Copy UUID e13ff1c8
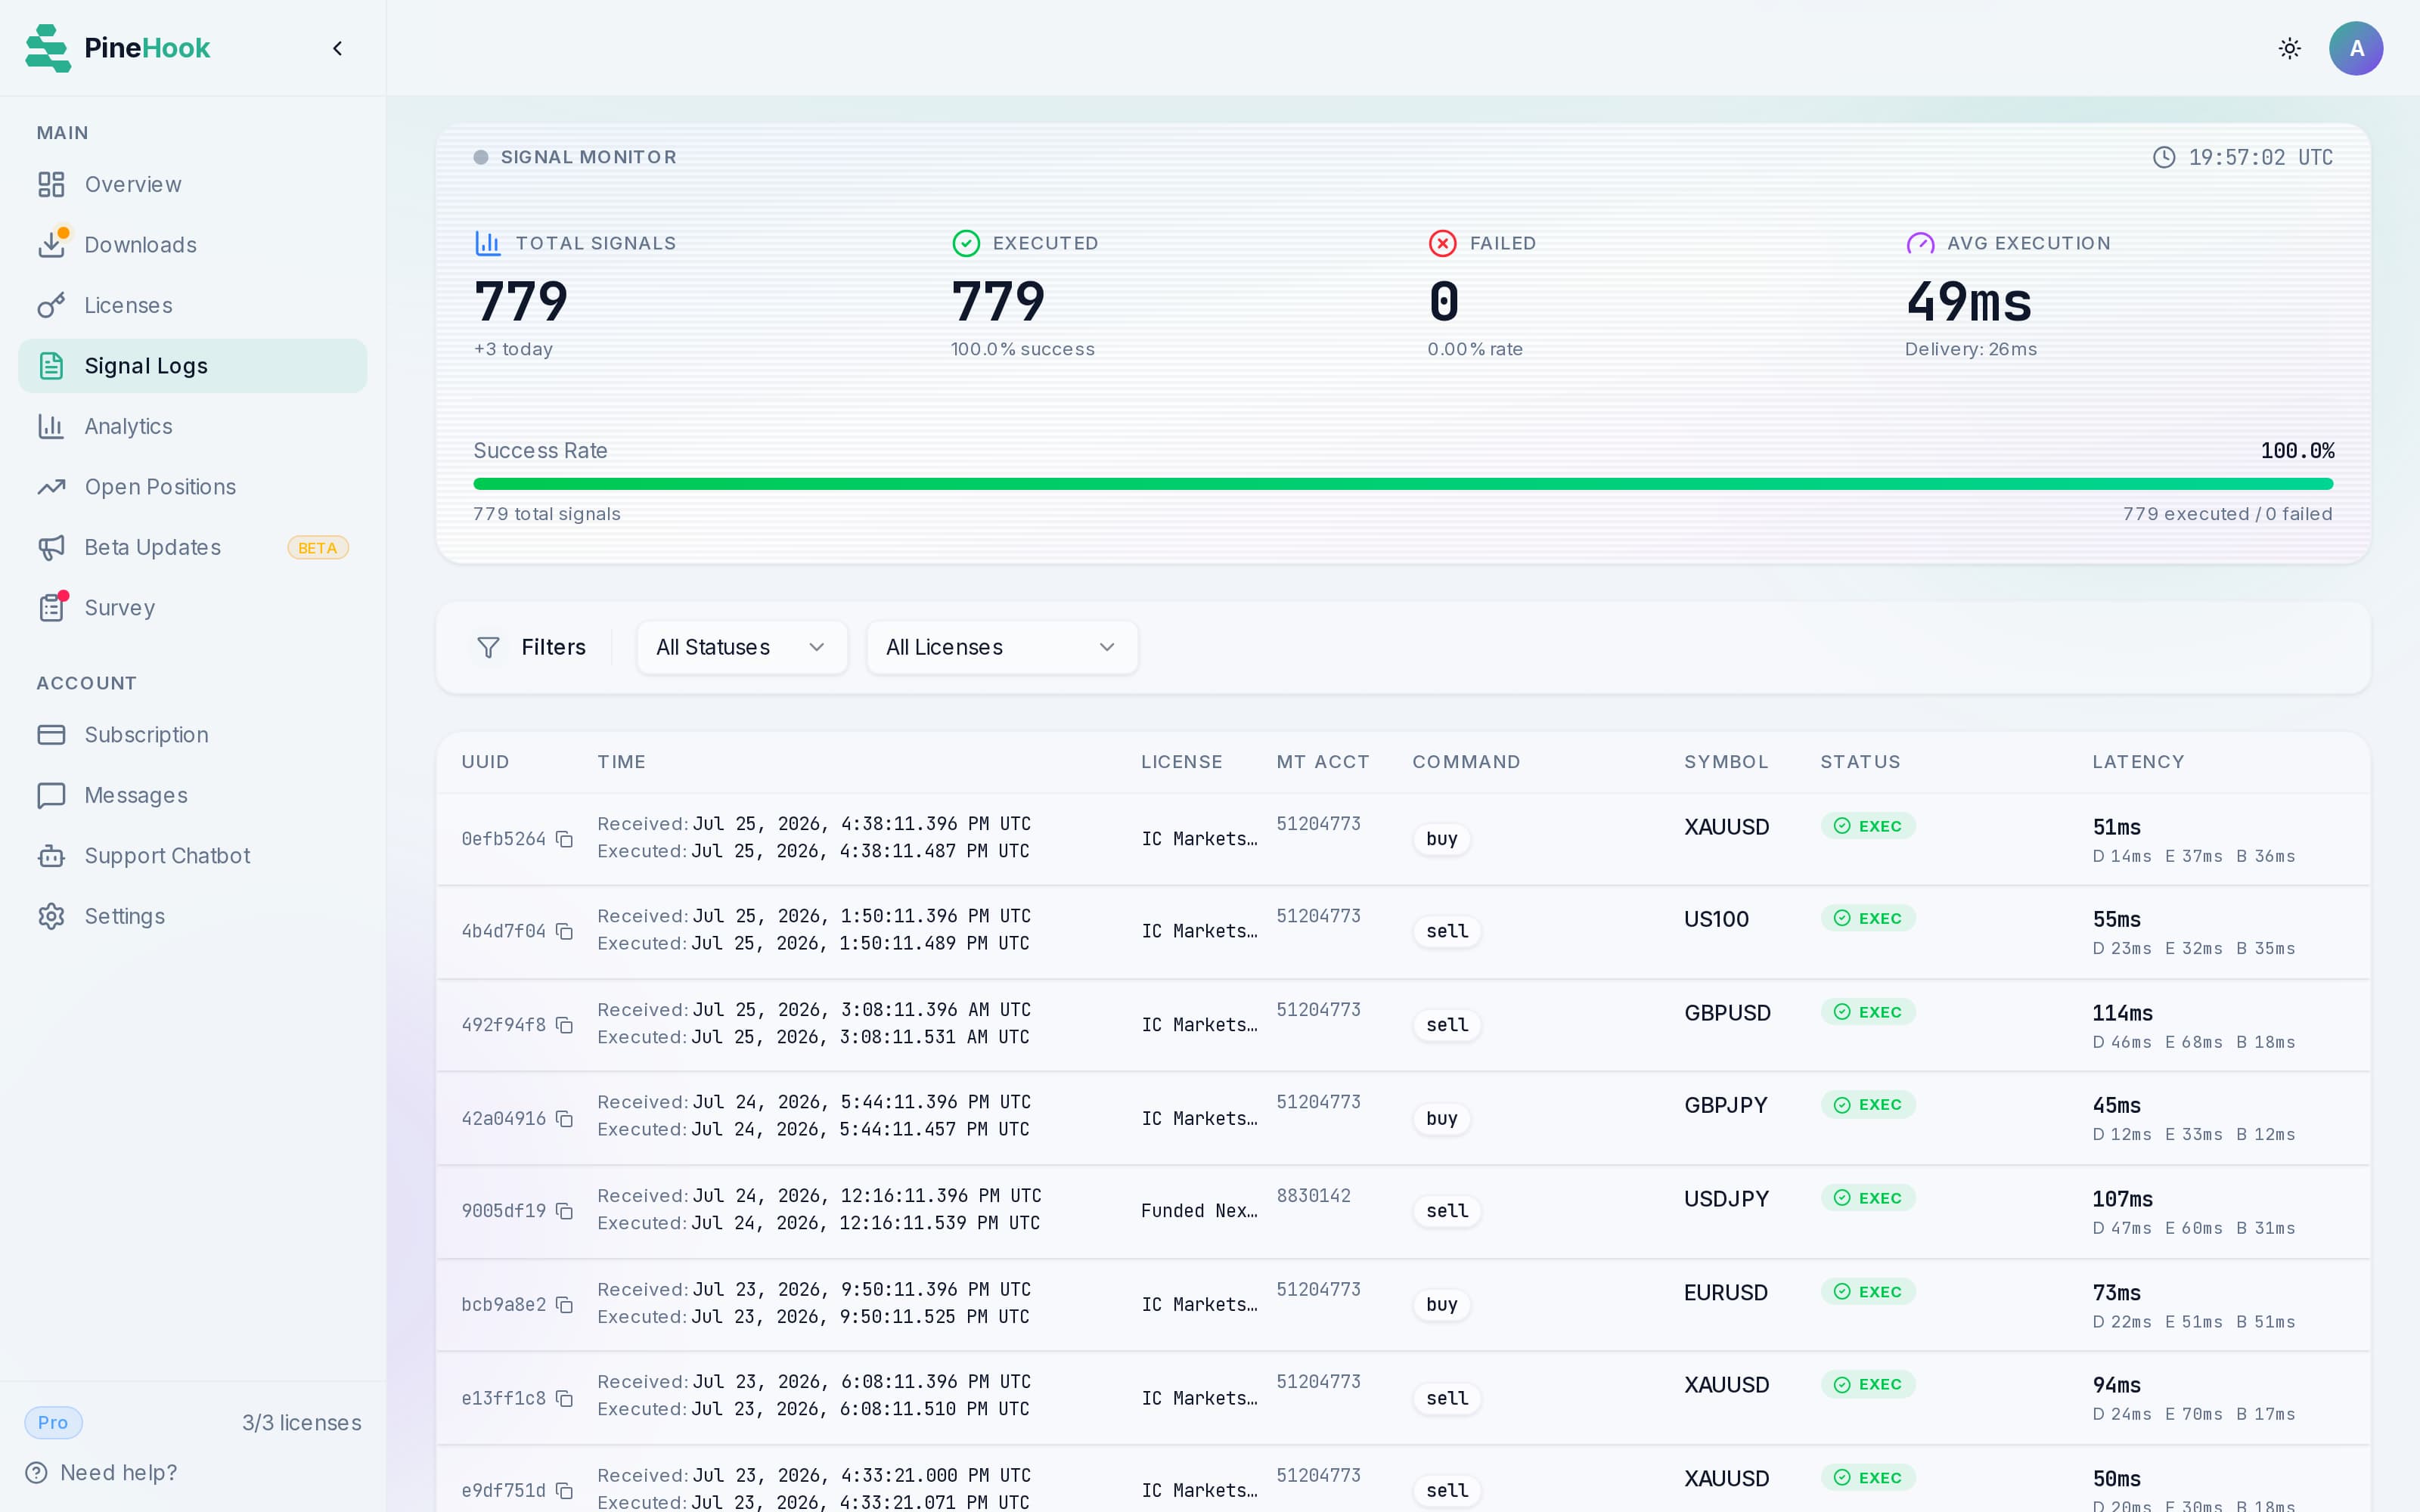This screenshot has height=1512, width=2420. 564,1398
